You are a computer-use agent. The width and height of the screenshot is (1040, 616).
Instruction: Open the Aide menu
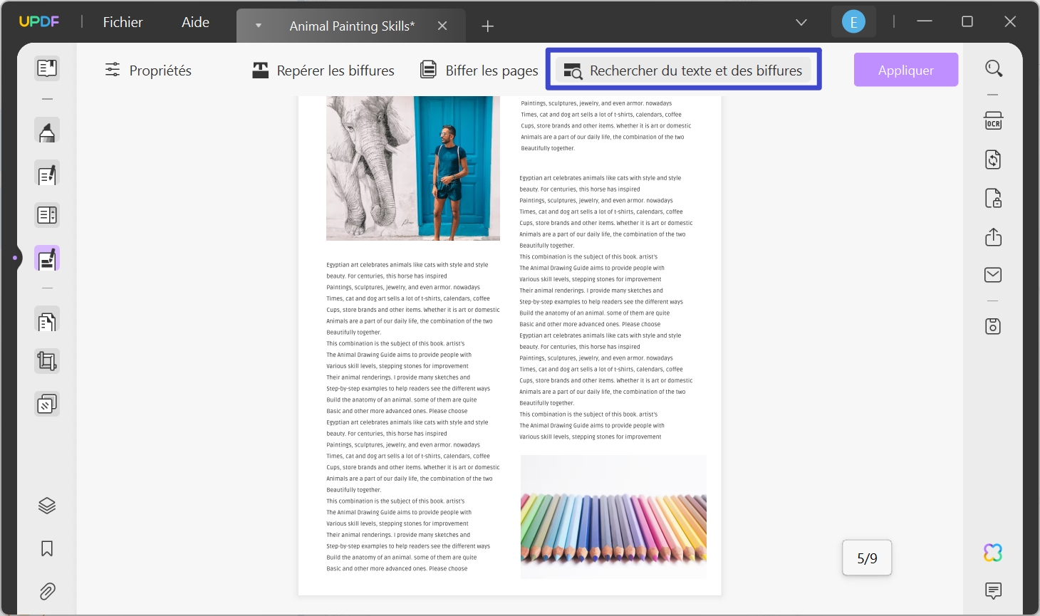point(194,21)
